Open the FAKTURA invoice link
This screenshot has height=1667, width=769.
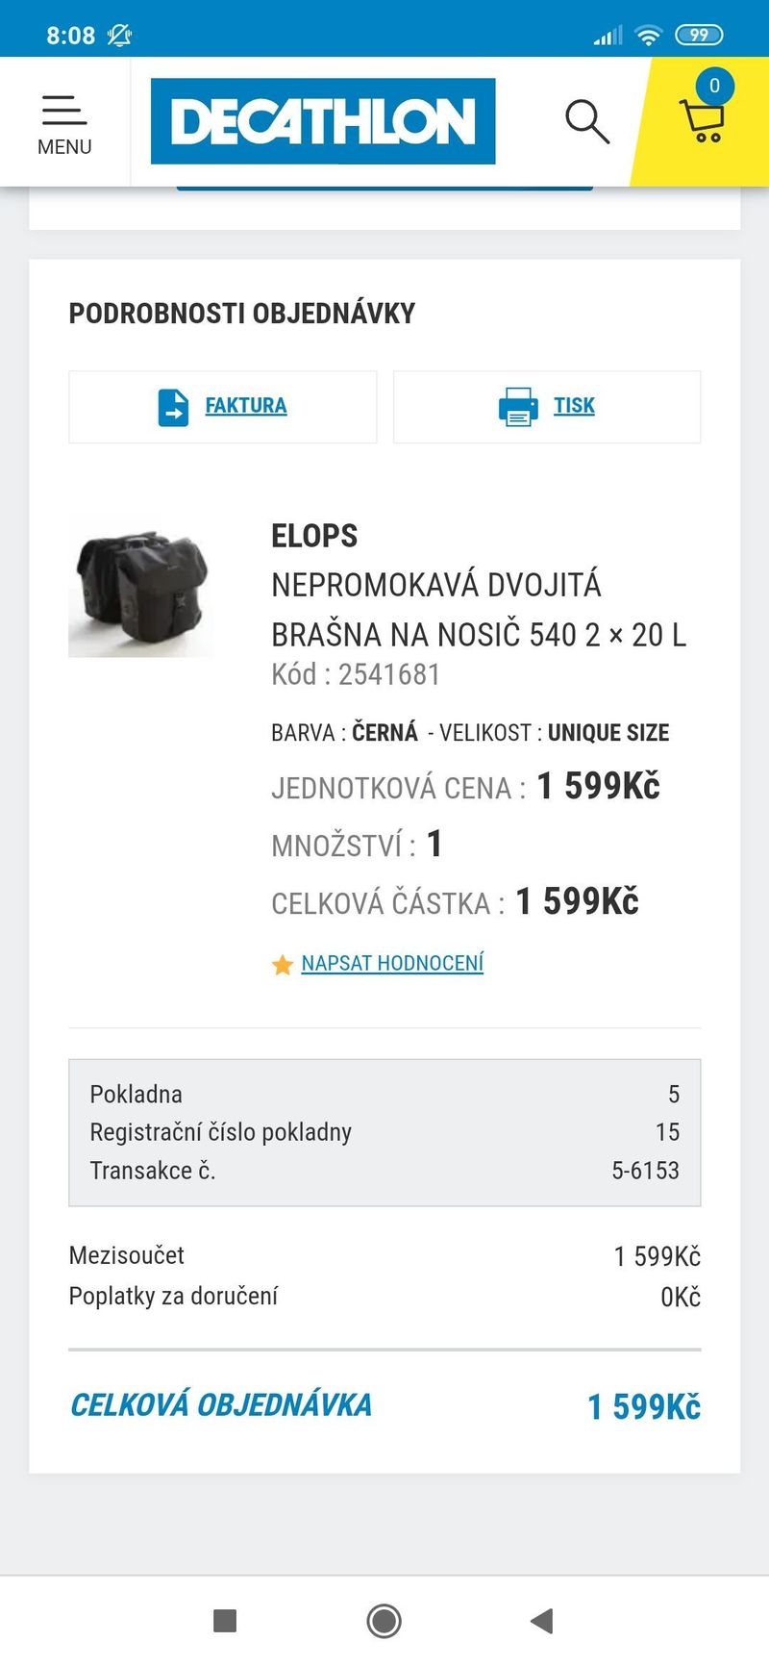[x=246, y=406]
